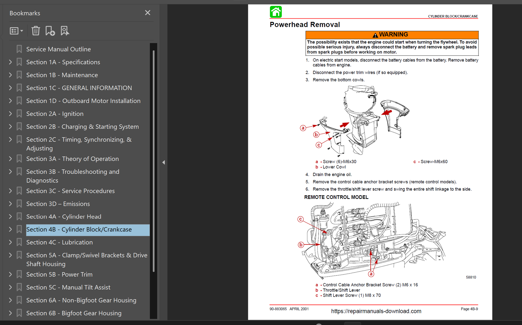Collapse the navigation pane with arrow handle

tap(163, 162)
